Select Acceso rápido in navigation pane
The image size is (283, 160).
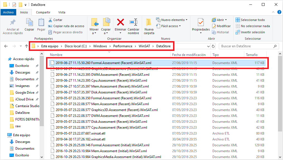click(23, 59)
